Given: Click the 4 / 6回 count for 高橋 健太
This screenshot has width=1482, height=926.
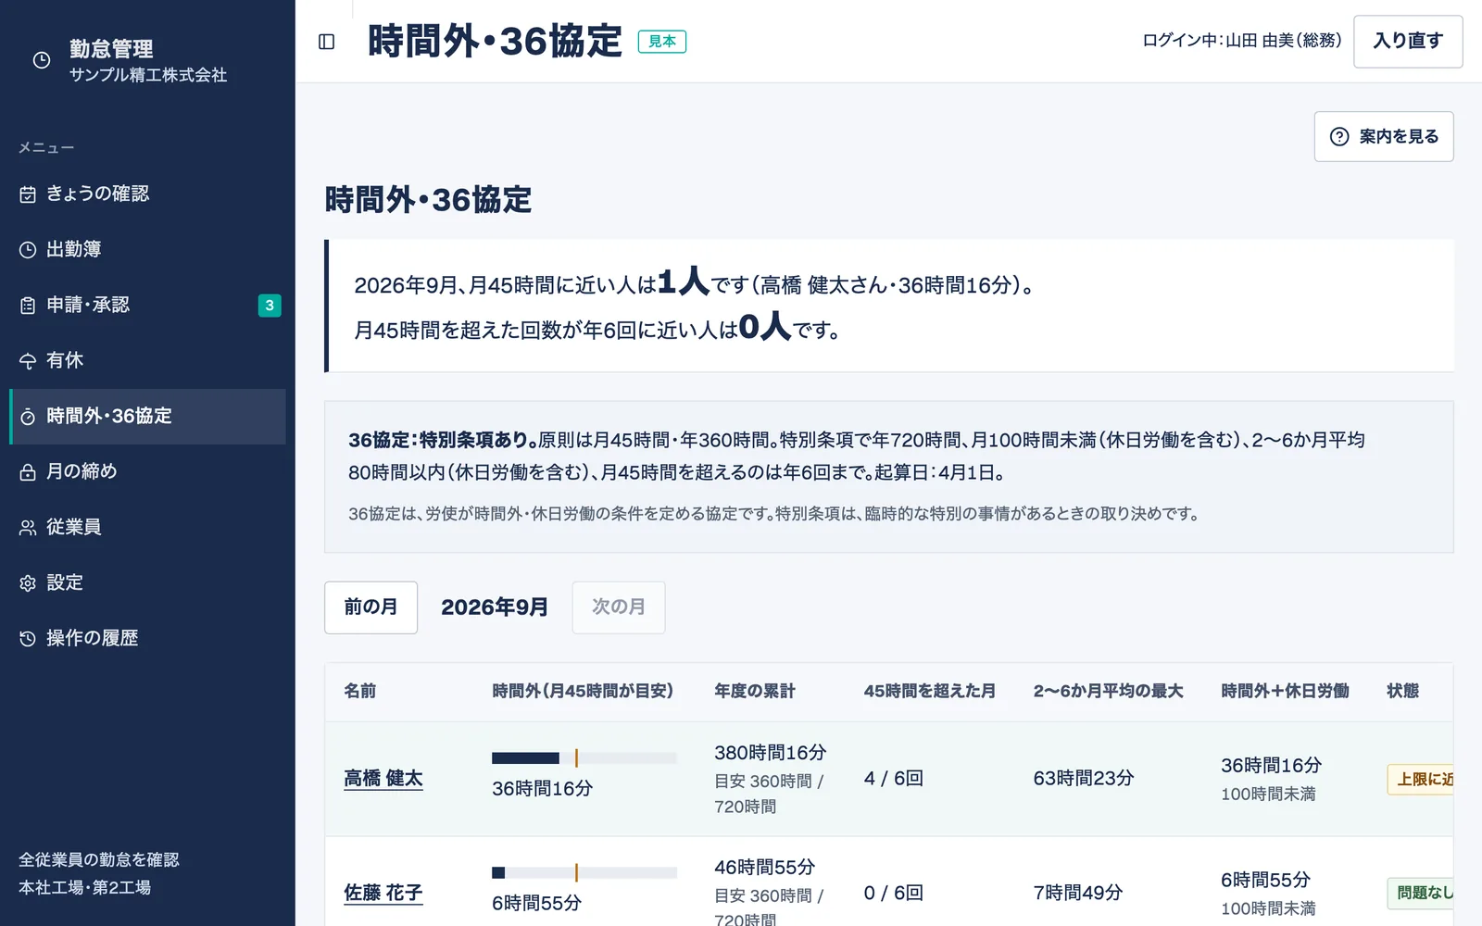Looking at the screenshot, I should pyautogui.click(x=894, y=779).
